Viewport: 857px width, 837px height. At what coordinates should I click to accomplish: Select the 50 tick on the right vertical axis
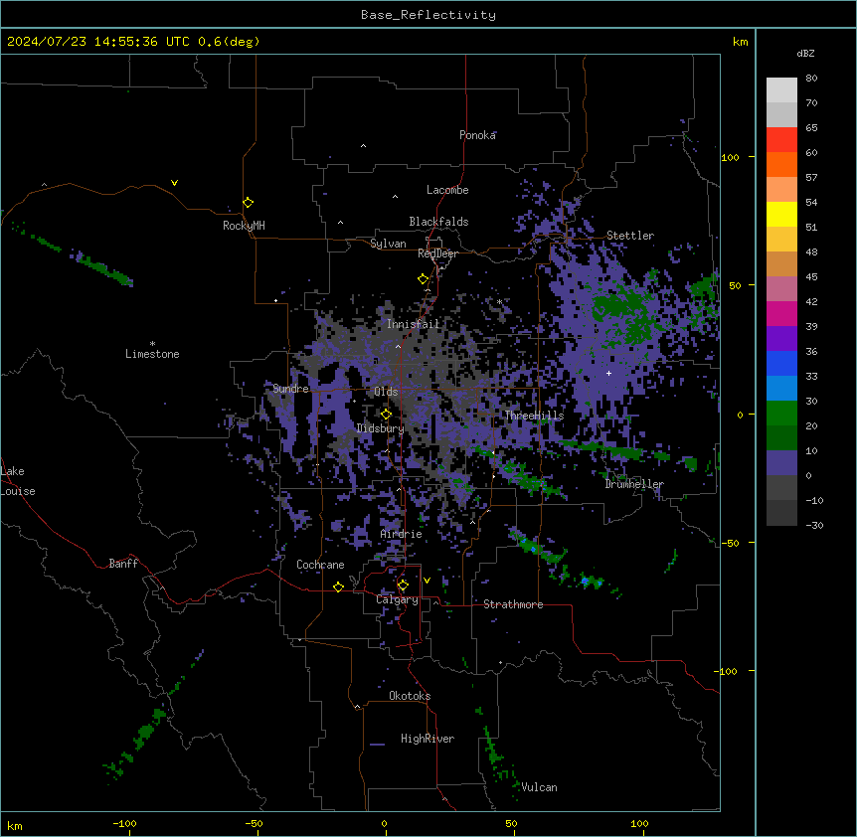pyautogui.click(x=735, y=285)
